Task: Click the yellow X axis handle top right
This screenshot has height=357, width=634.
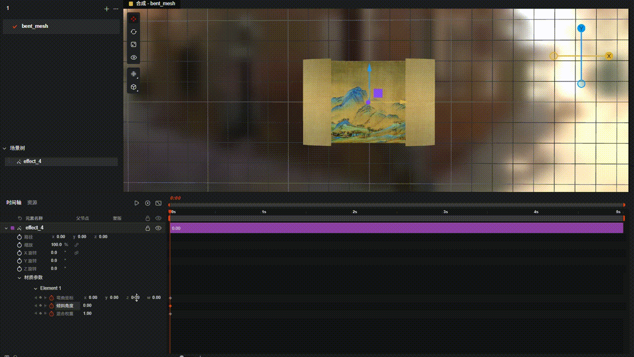Action: pyautogui.click(x=609, y=56)
